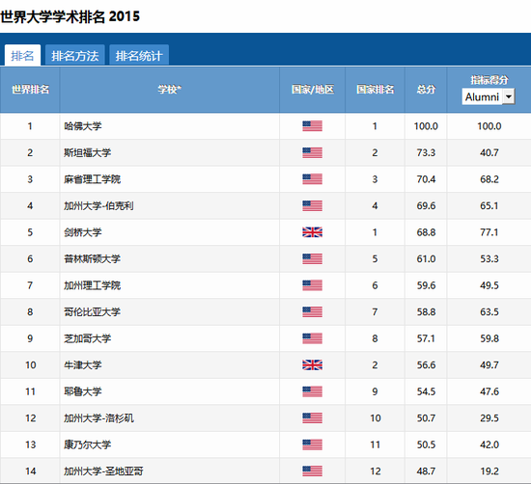Click the 世界排名 column header
Viewport: 531px width, 484px height.
tap(31, 90)
